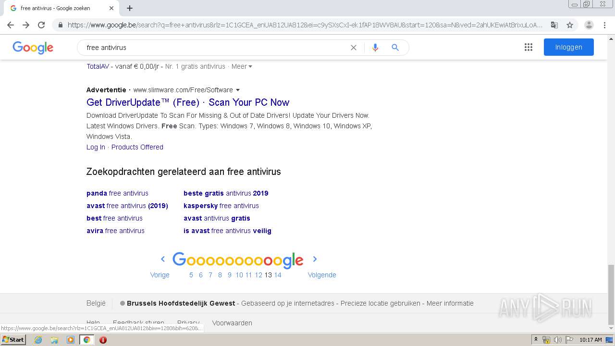
Task: Search related: avast free antivirus (2019)
Action: click(127, 206)
